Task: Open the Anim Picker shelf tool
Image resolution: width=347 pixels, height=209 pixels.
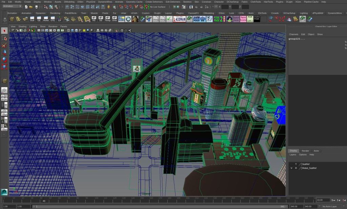Action: 199,19
